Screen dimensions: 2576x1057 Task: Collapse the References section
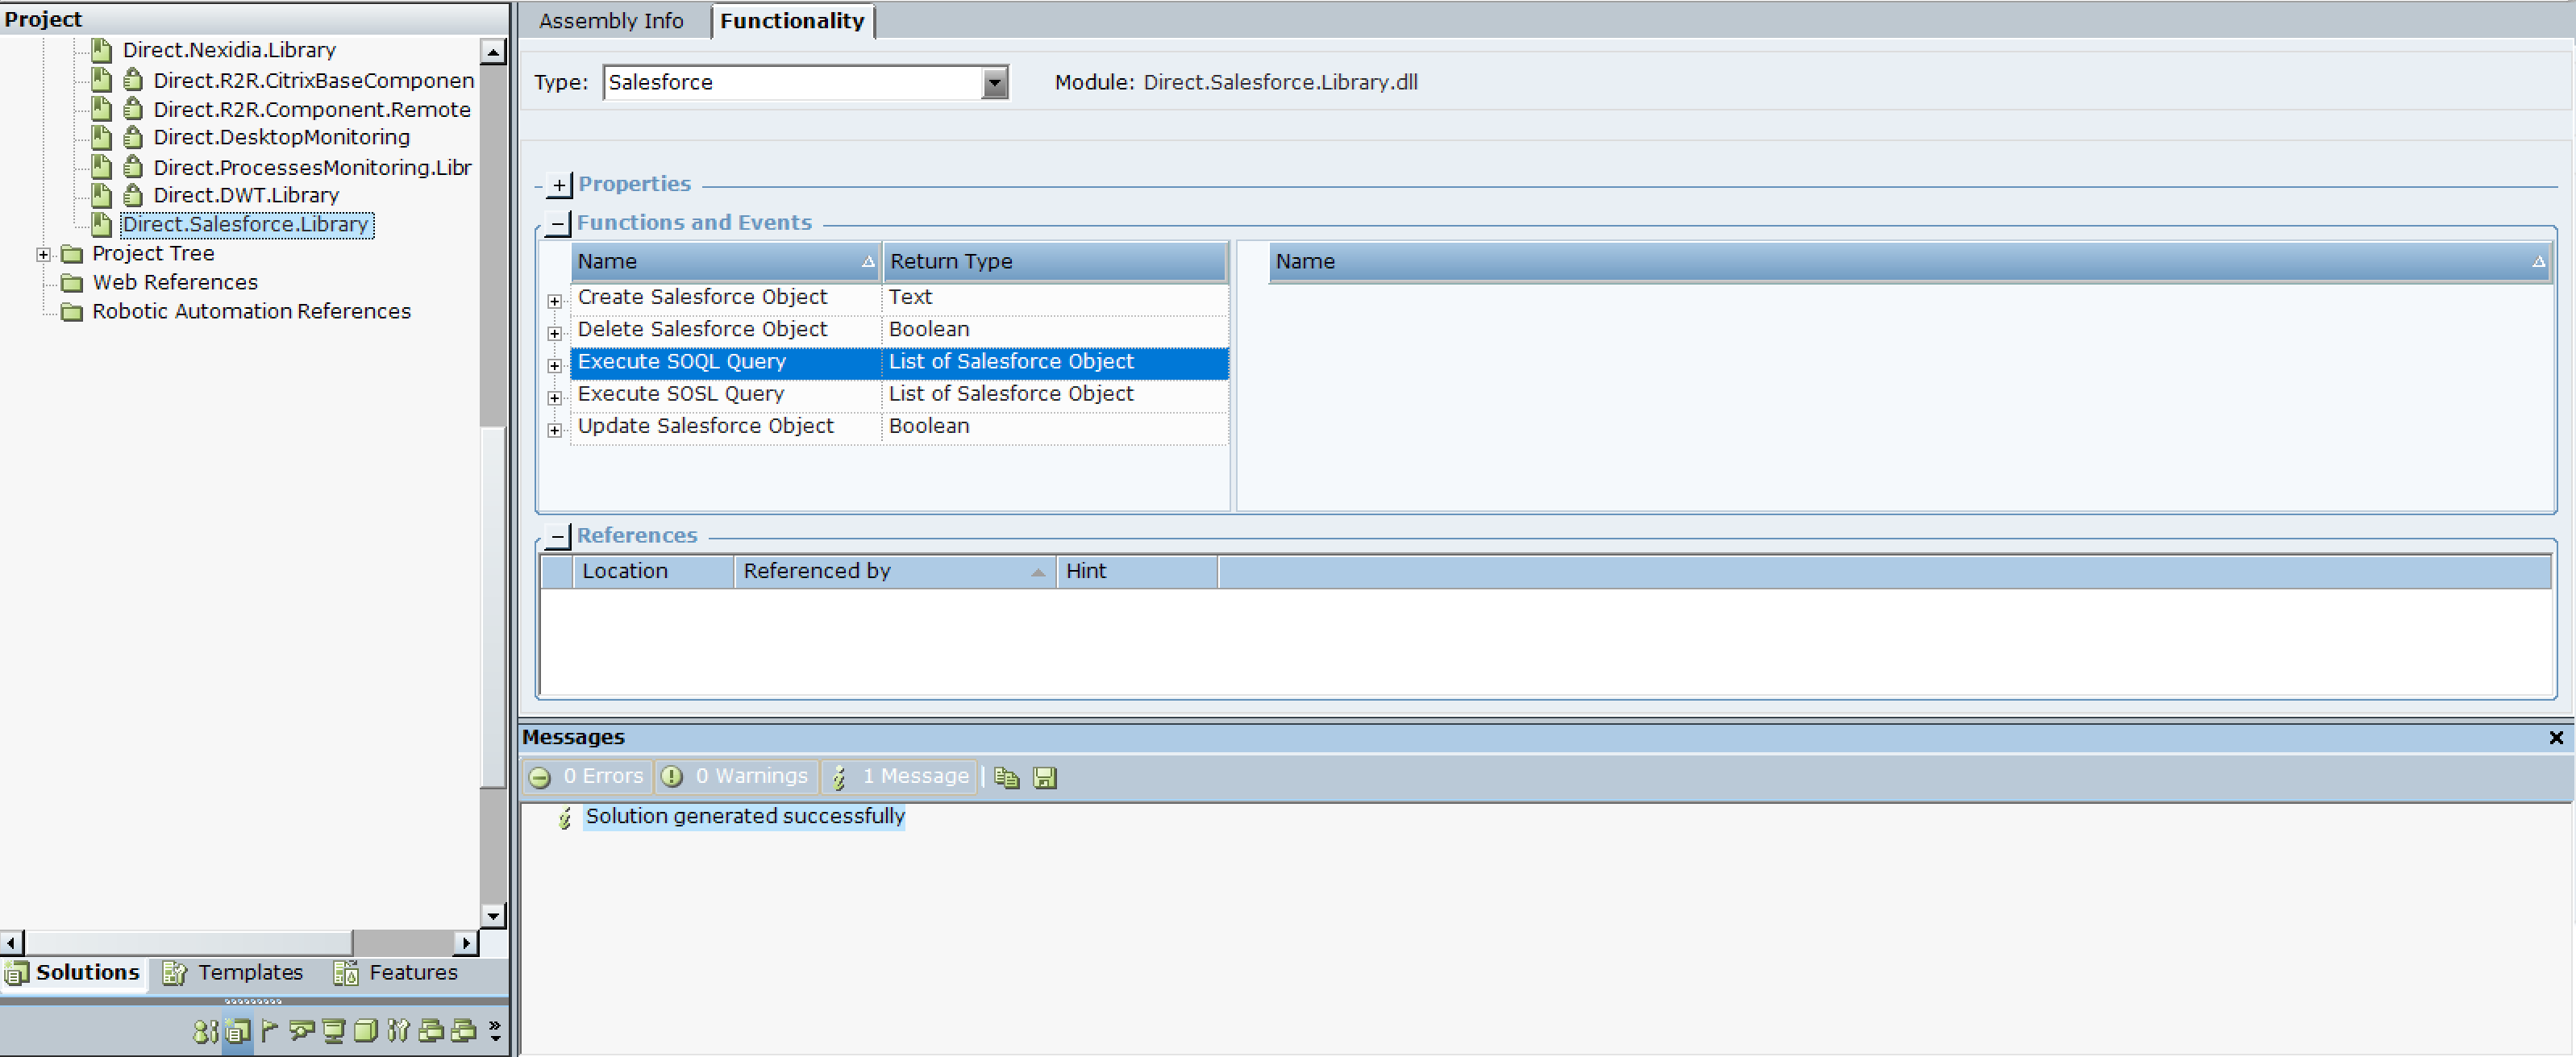tap(559, 536)
